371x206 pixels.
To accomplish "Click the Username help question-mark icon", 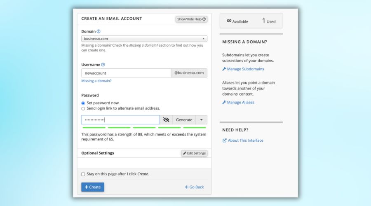I will click(103, 65).
